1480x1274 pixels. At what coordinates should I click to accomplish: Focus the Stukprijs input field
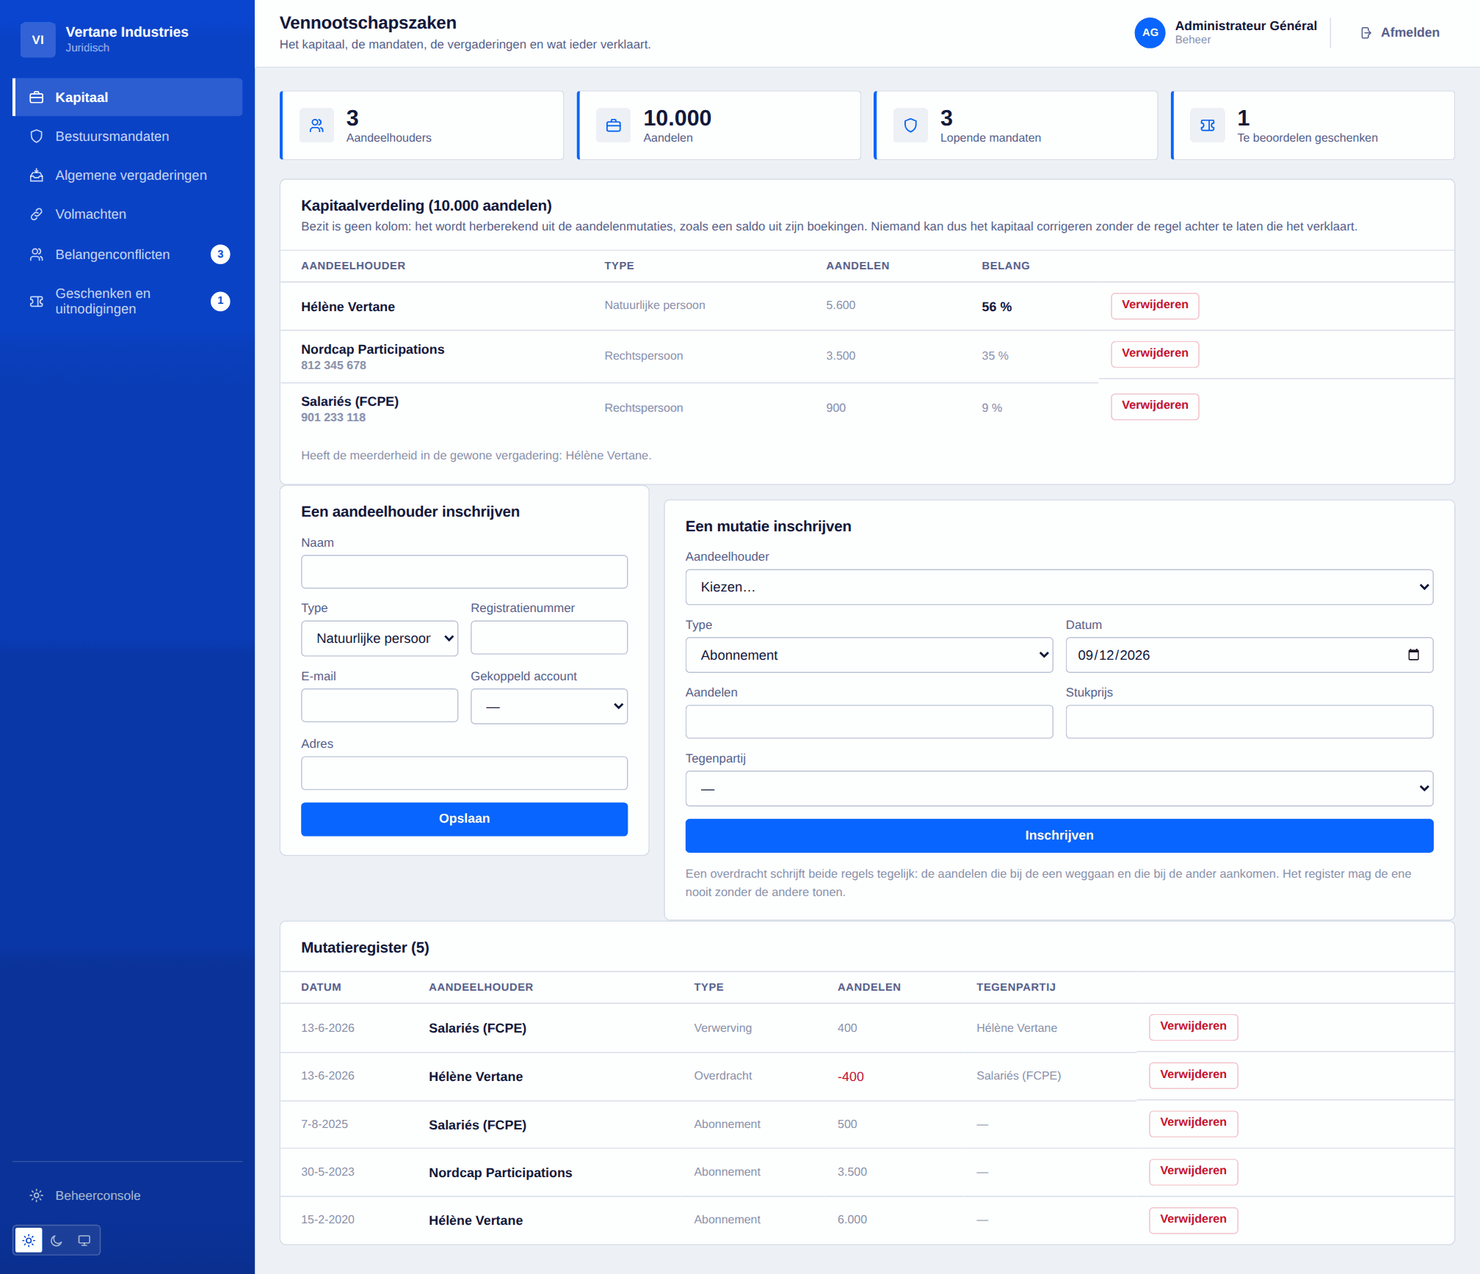[x=1249, y=722]
